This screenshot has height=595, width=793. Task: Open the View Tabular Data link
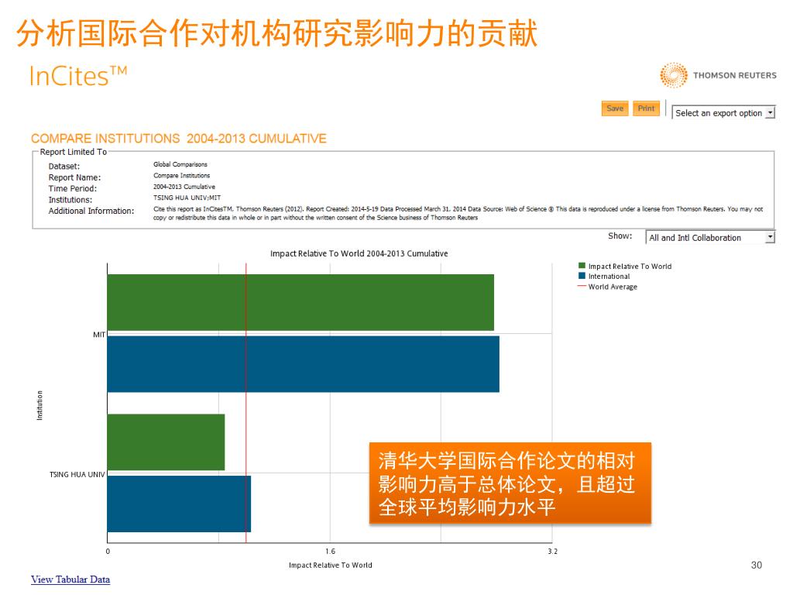pos(70,580)
